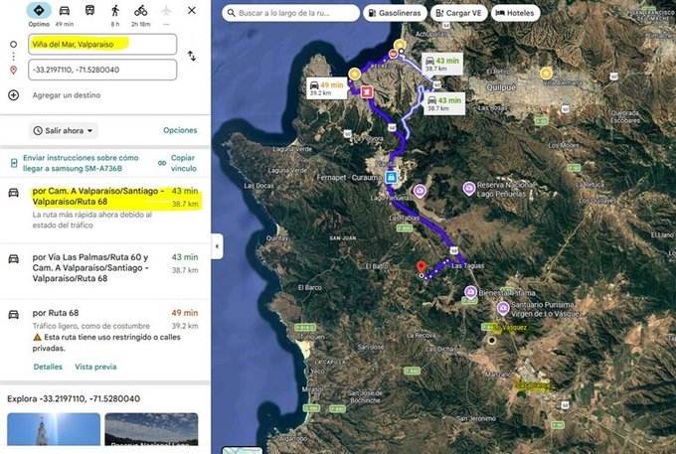Close the directions panel
Image resolution: width=676 pixels, height=454 pixels.
coord(192,11)
